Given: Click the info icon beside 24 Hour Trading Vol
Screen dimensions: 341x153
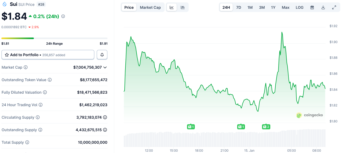Looking at the screenshot, I should click(x=41, y=105).
